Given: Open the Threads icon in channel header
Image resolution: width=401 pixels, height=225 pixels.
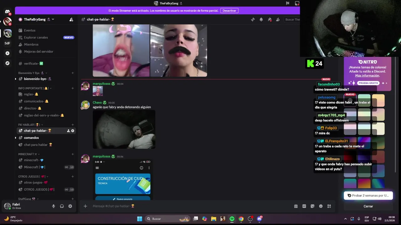Looking at the screenshot, I should [253, 19].
